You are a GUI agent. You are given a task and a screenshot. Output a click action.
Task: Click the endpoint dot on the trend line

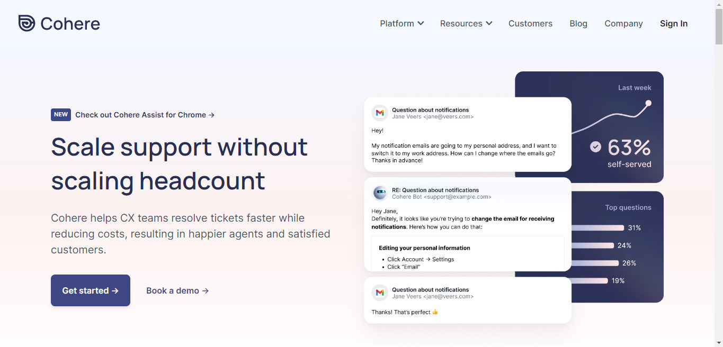(648, 103)
